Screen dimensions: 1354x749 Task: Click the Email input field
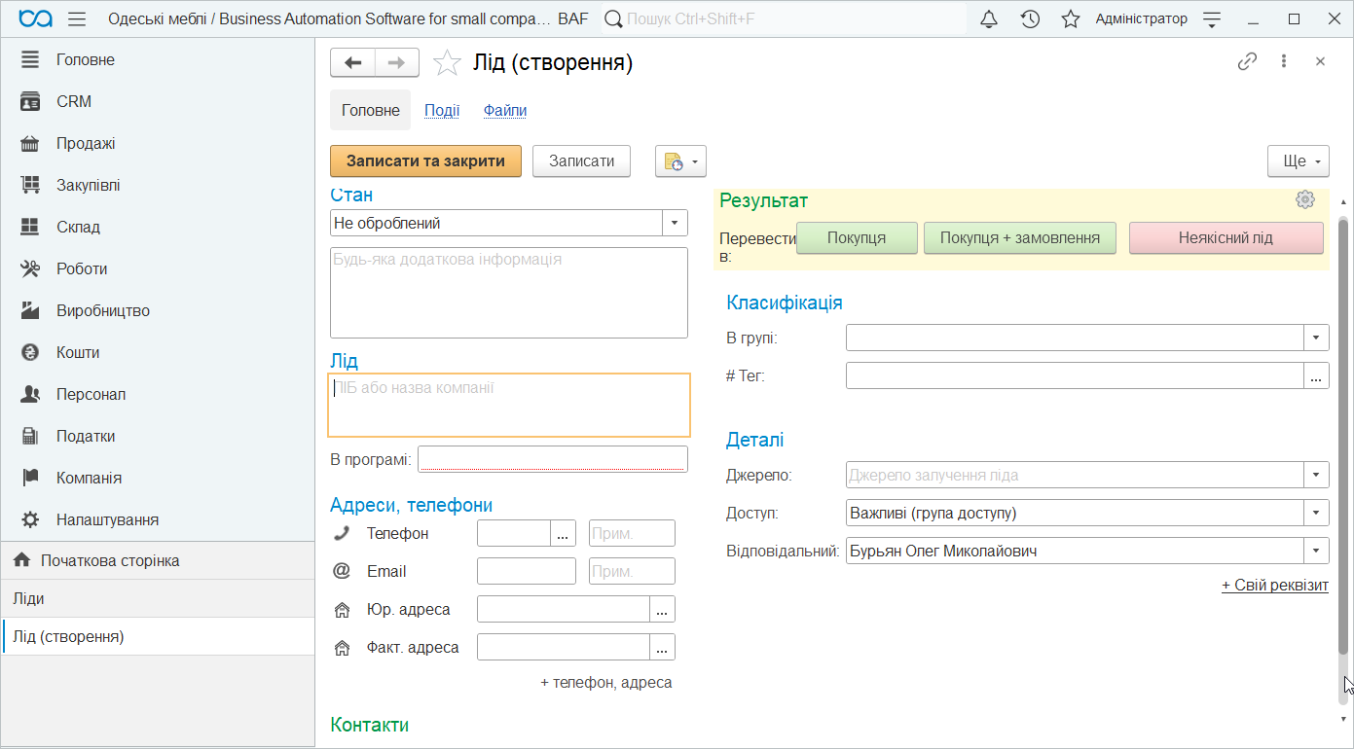click(x=527, y=571)
